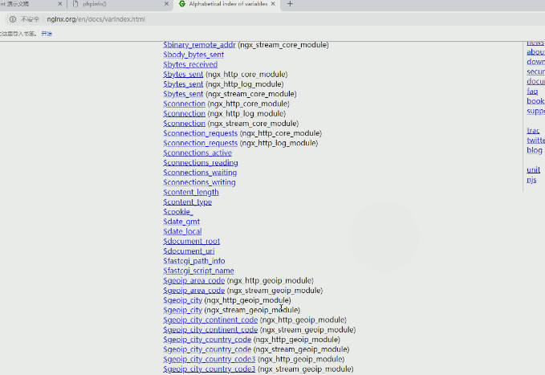Open $connection_requests for ngx_http_log_module
This screenshot has width=545, height=375.
tap(200, 143)
